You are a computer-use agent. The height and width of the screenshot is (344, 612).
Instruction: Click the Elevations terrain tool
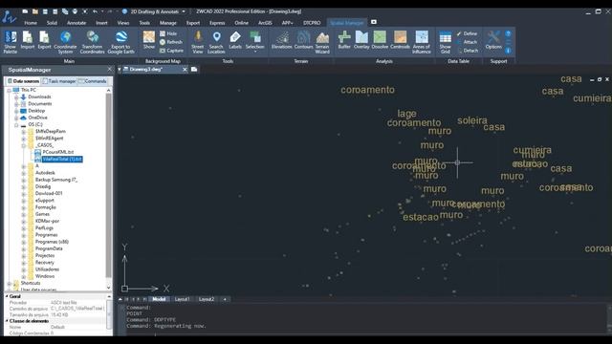point(282,40)
